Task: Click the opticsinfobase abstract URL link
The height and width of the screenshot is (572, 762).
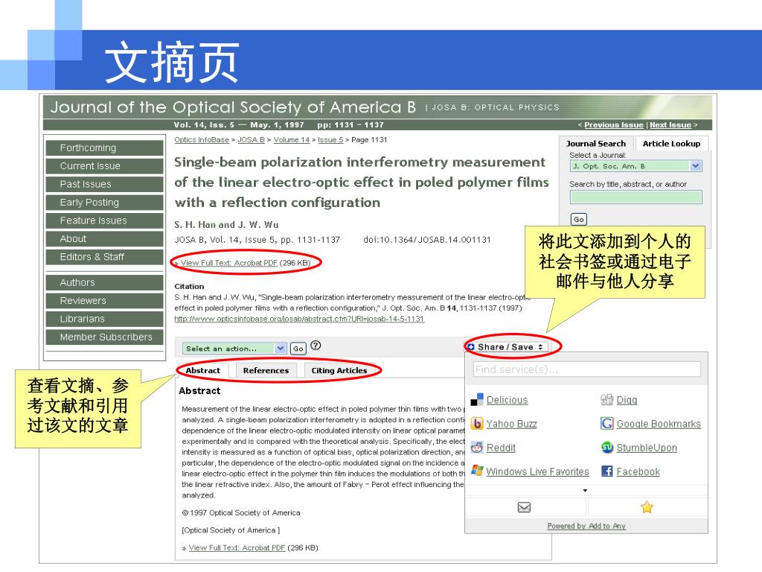Action: coord(299,319)
